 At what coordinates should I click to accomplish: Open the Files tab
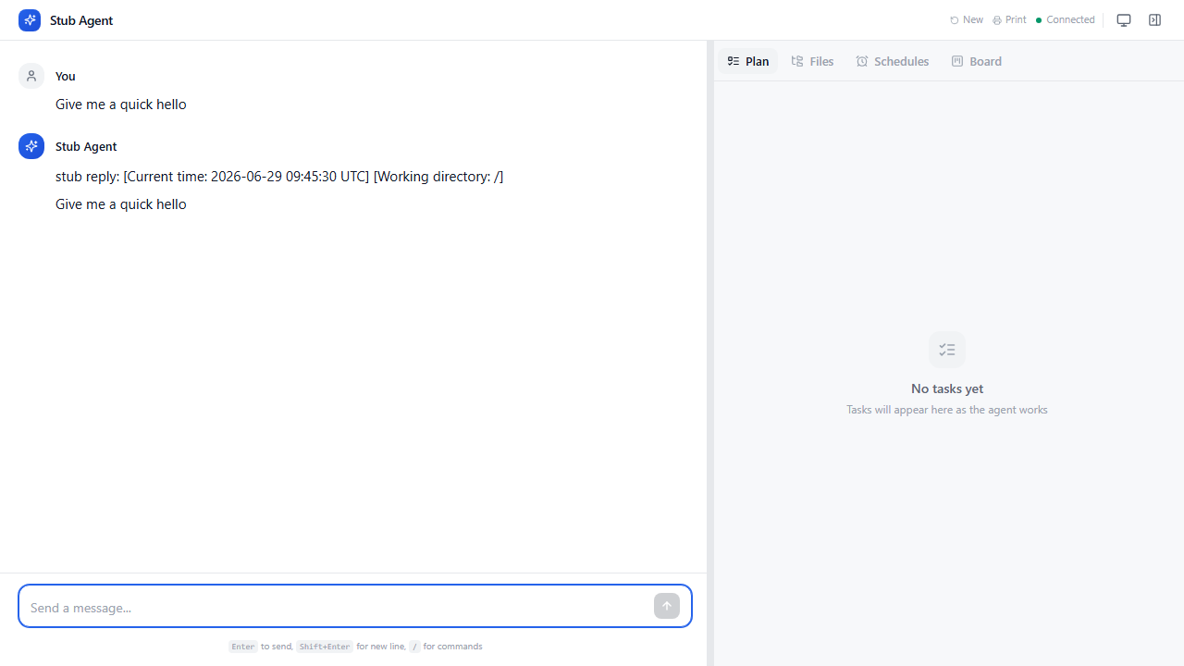tap(813, 61)
